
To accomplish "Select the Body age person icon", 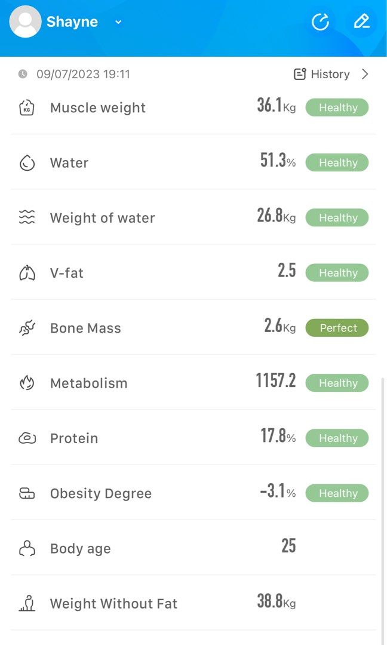I will click(26, 548).
